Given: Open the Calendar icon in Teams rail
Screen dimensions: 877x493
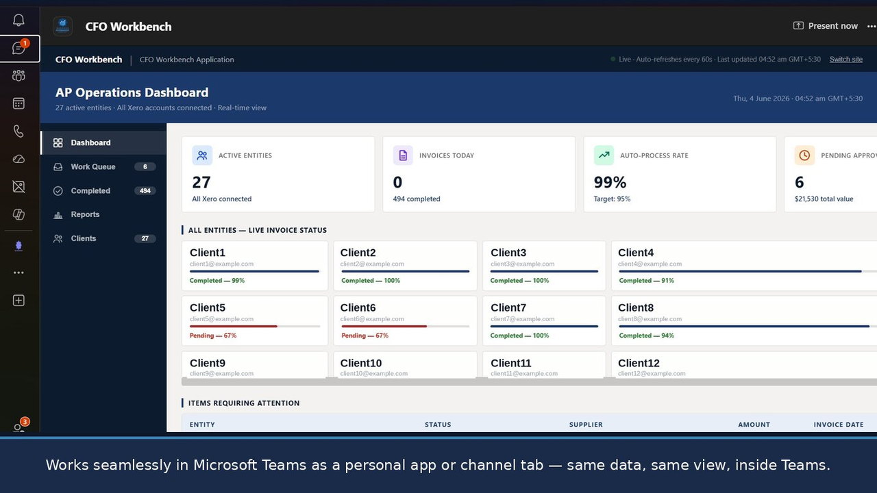Looking at the screenshot, I should coord(18,103).
